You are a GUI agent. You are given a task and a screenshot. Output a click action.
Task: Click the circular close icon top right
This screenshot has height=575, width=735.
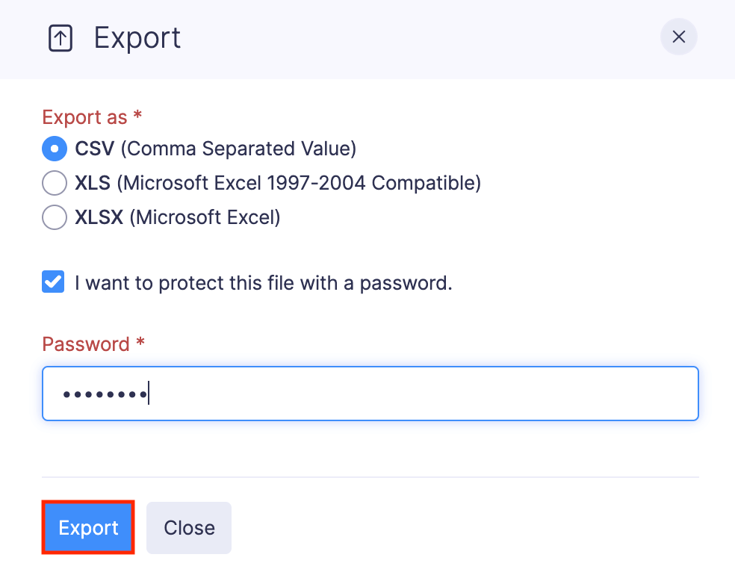678,37
